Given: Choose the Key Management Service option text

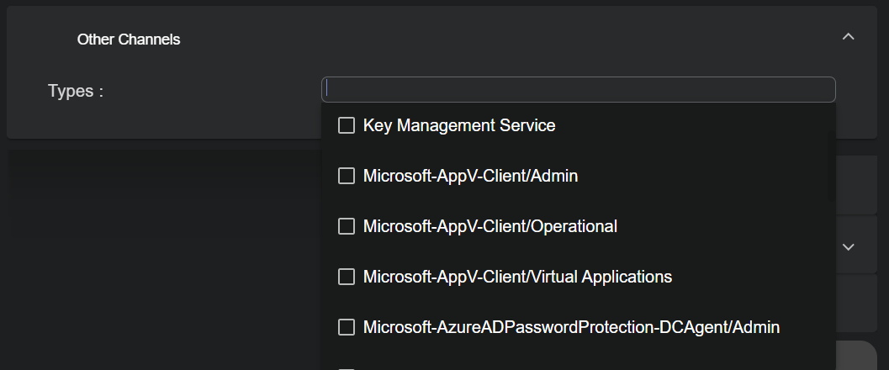Looking at the screenshot, I should [459, 125].
